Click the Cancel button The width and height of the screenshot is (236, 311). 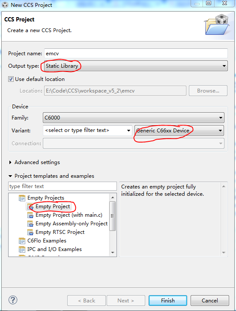[209, 300]
